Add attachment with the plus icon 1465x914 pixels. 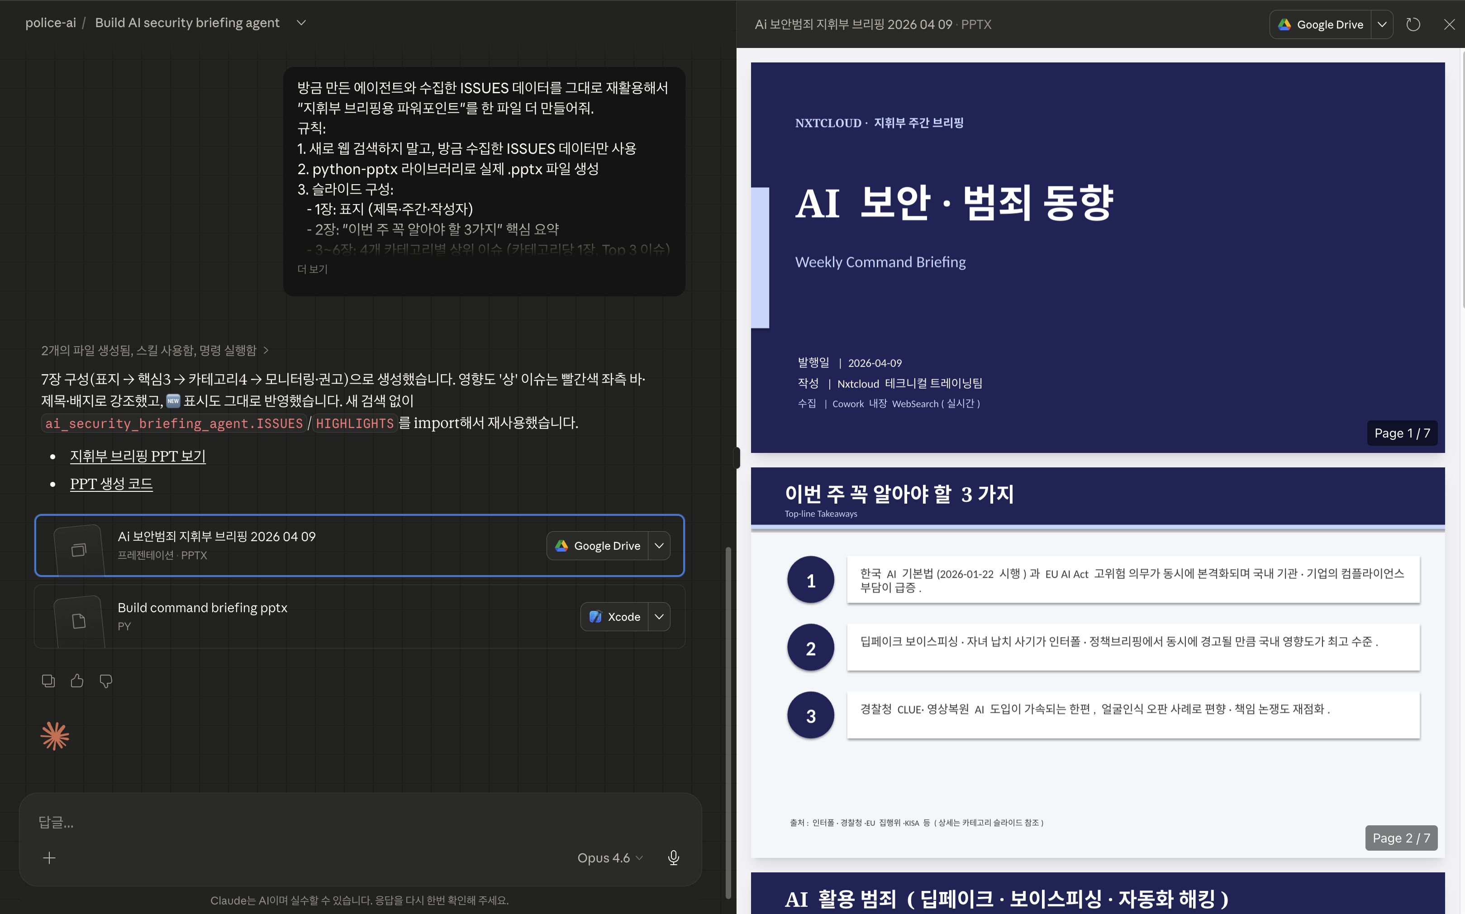[x=50, y=858]
